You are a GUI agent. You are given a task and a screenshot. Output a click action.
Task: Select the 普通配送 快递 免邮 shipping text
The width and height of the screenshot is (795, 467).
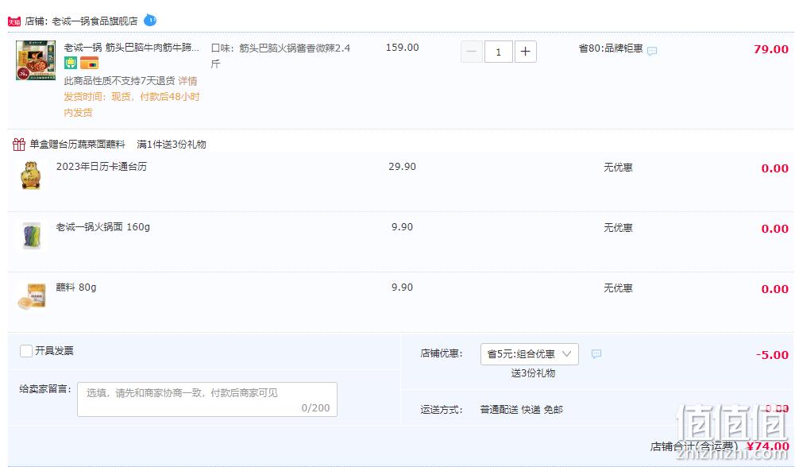(x=521, y=410)
